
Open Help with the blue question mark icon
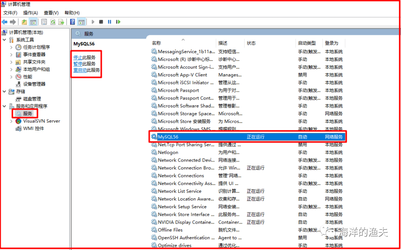(x=73, y=22)
